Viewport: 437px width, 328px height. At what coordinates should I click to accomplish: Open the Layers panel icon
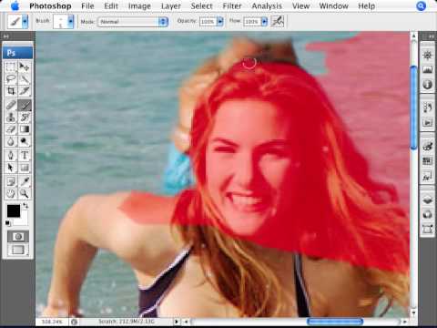(x=427, y=200)
